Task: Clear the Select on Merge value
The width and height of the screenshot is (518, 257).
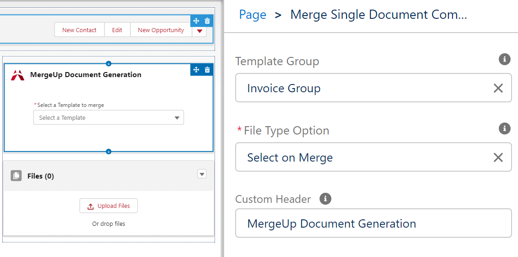Action: [x=498, y=157]
